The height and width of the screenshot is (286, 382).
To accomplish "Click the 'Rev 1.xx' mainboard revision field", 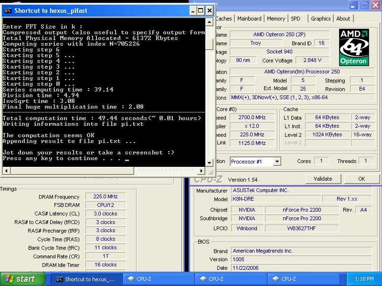I will pos(347,199).
